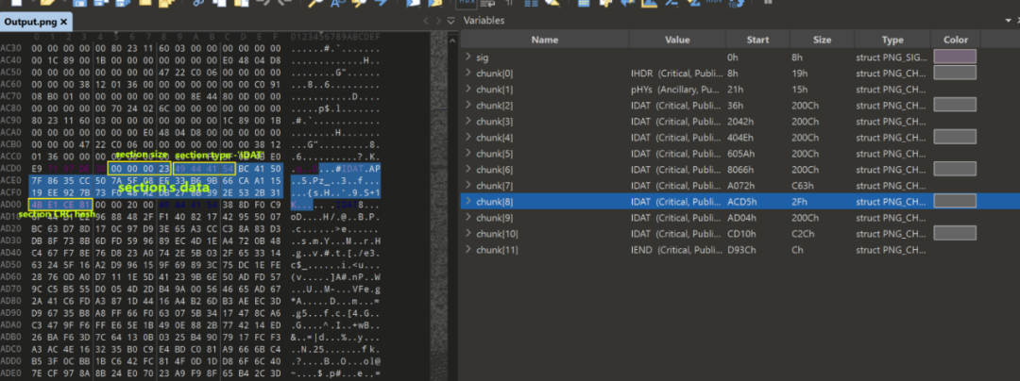1020x381 pixels.
Task: Expand chunk[7] tree node
Action: tap(468, 185)
